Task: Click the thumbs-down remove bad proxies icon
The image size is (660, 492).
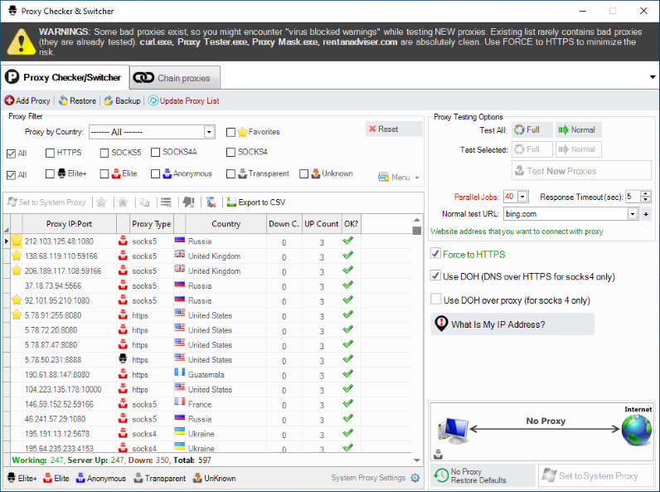Action: pos(188,202)
